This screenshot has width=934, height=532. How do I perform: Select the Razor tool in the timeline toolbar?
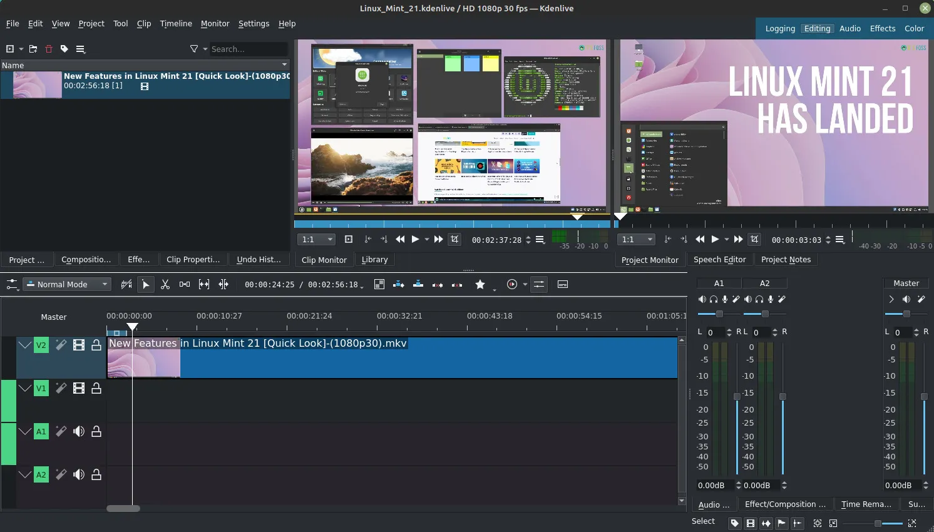click(165, 284)
